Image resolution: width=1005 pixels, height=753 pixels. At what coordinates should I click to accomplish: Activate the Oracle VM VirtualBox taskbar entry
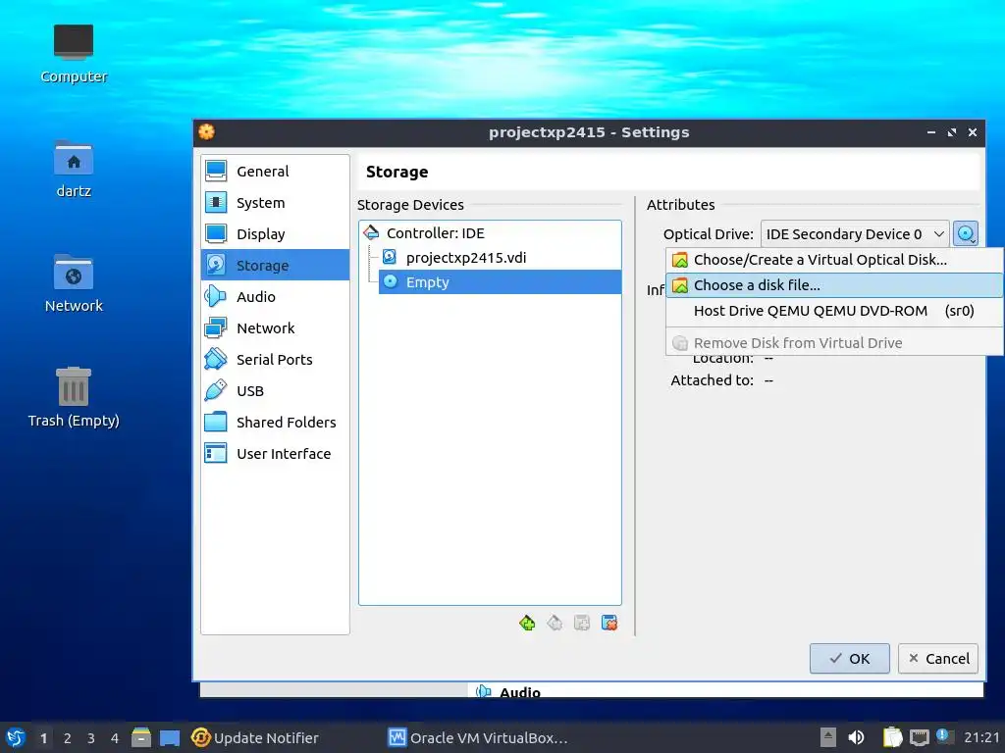(x=478, y=737)
